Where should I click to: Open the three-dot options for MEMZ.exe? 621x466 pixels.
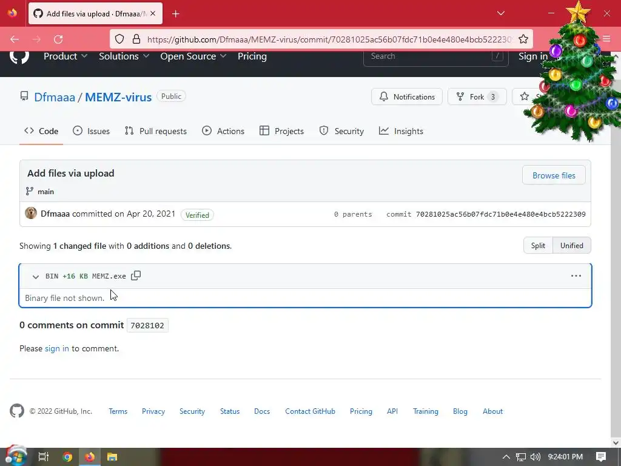click(576, 276)
